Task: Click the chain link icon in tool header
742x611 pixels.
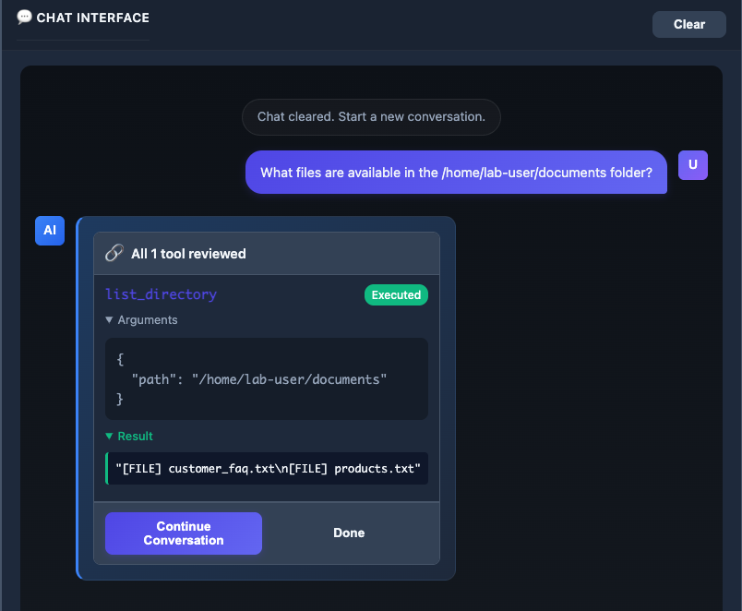Action: tap(114, 253)
